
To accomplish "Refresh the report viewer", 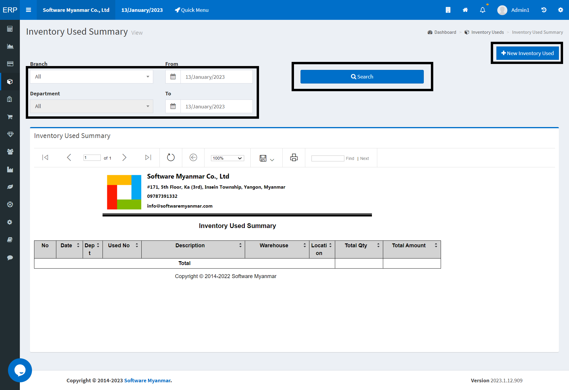I will click(171, 158).
